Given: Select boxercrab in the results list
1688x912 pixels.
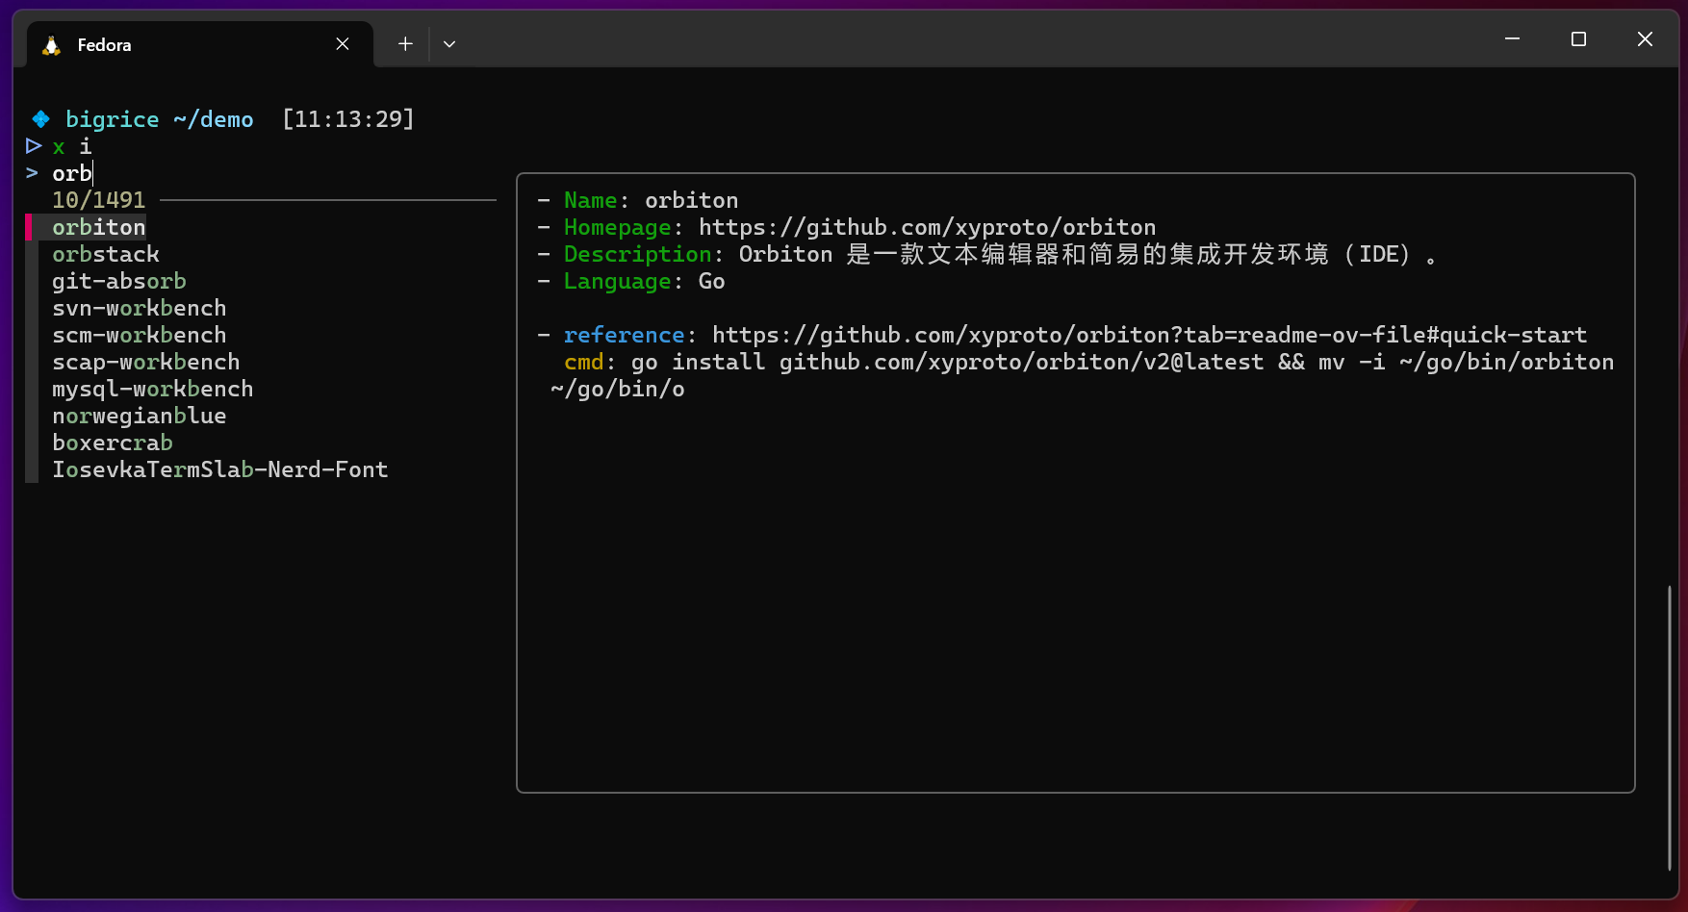Looking at the screenshot, I should (113, 443).
